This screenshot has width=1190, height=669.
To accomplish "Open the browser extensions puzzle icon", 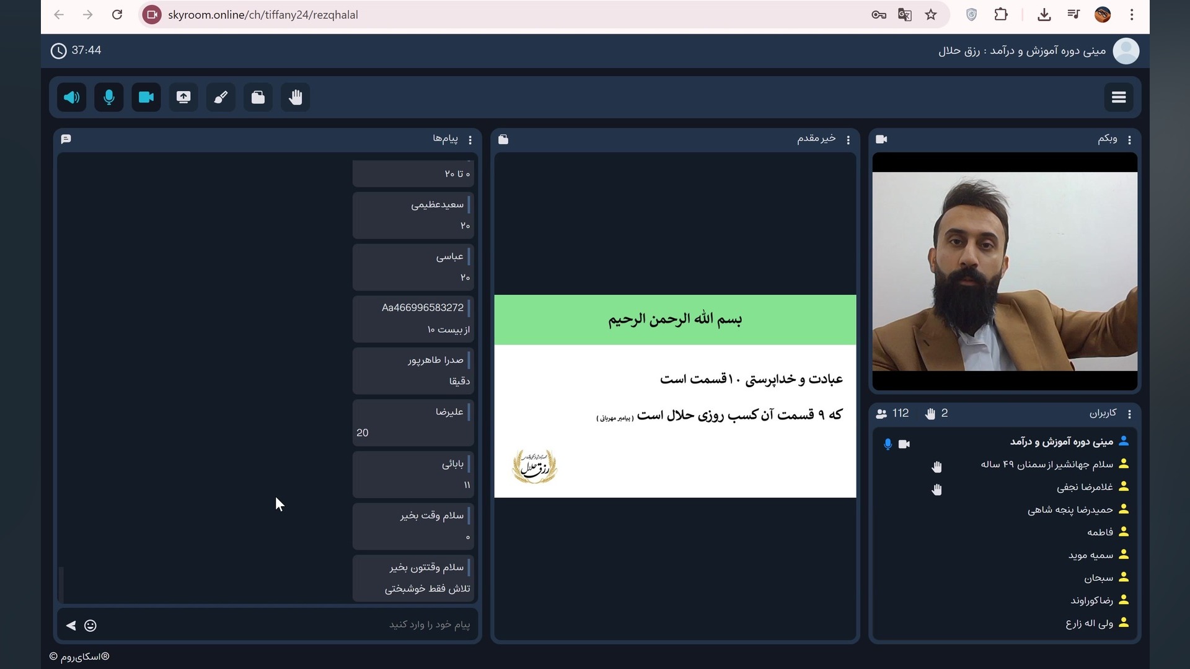I will tap(1001, 14).
